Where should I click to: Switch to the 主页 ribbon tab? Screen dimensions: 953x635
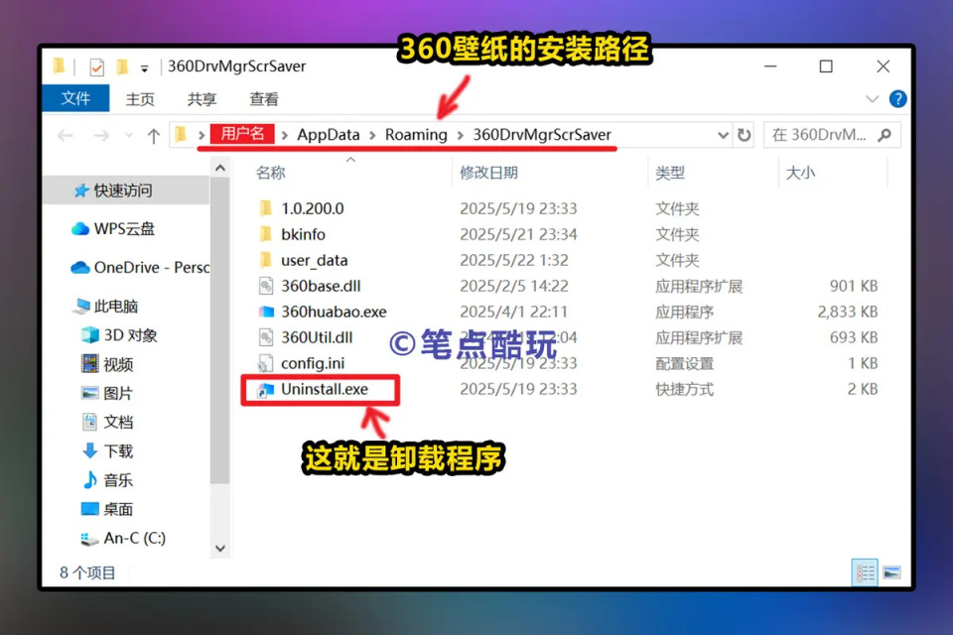point(140,99)
